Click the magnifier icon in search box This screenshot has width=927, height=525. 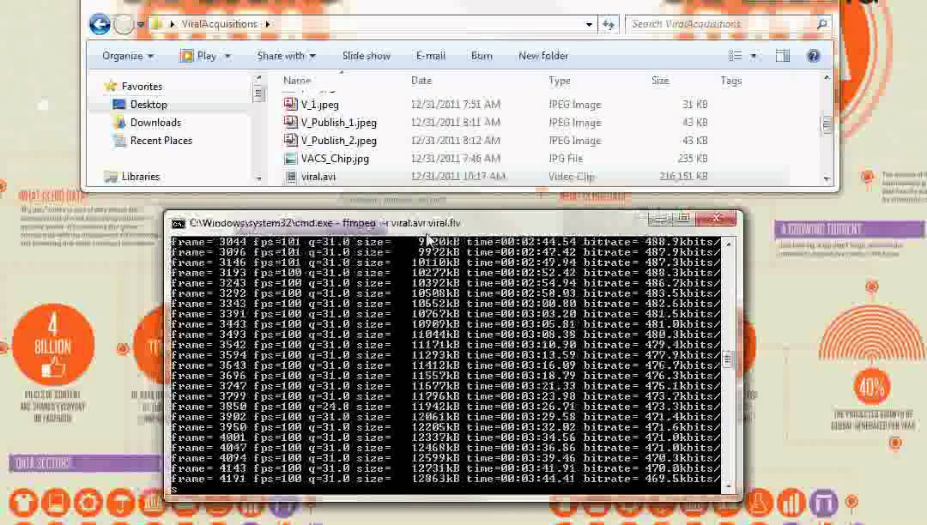point(821,24)
